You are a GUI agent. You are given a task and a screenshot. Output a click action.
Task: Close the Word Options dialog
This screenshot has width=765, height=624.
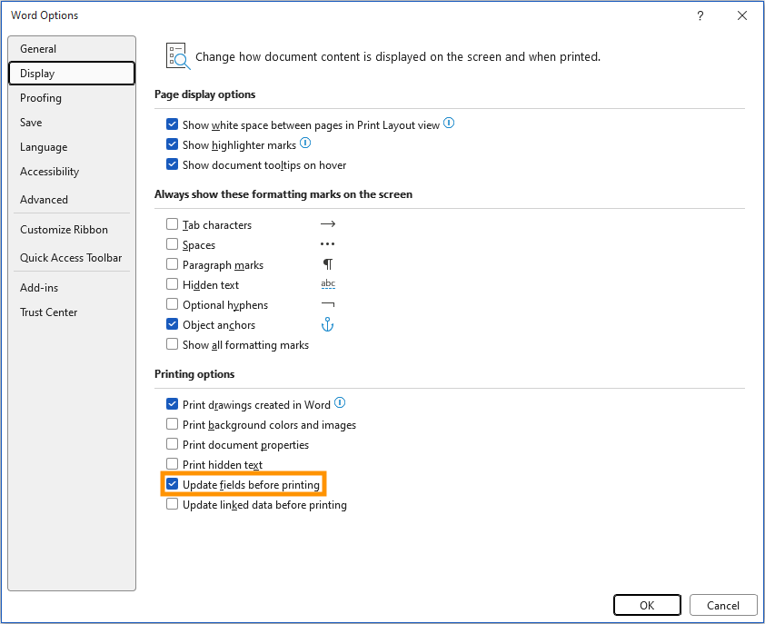(742, 15)
